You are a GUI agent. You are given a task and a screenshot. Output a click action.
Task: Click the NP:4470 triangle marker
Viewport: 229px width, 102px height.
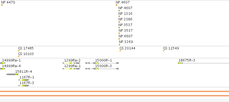pos(2,5)
